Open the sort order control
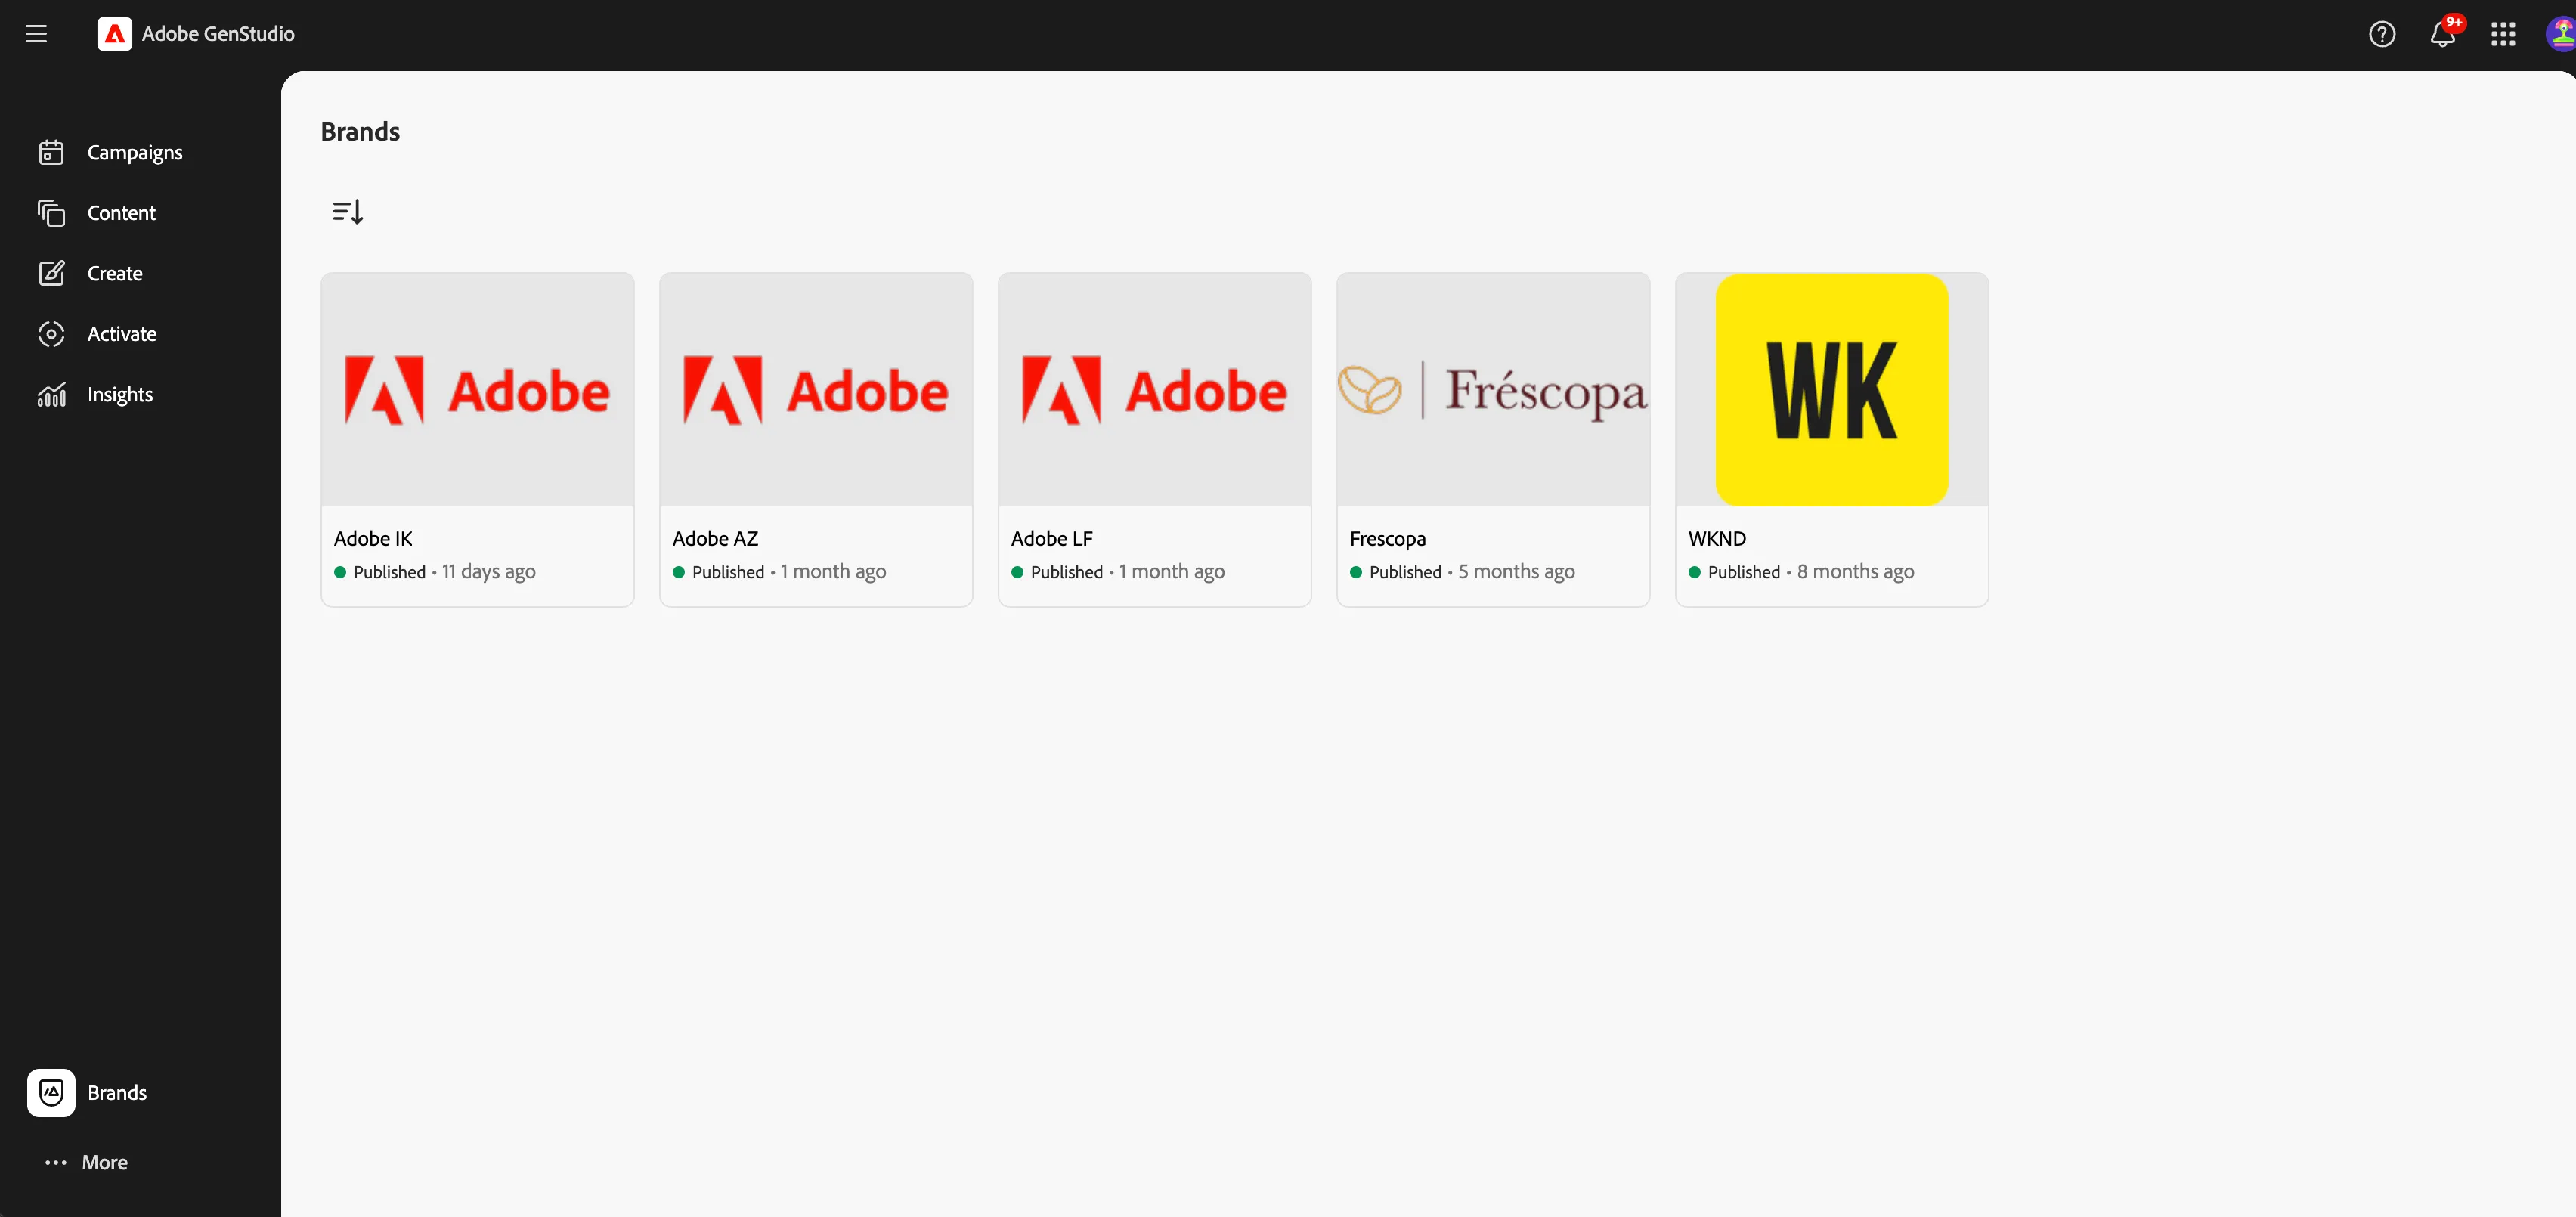 pyautogui.click(x=347, y=211)
